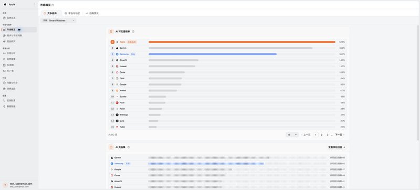Viewport: 420px width, 190px height.
Task: Click the Apple logo in the sidebar header
Action: [5, 5]
